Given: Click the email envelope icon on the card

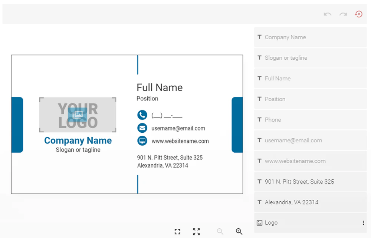Looking at the screenshot, I should click(x=142, y=128).
